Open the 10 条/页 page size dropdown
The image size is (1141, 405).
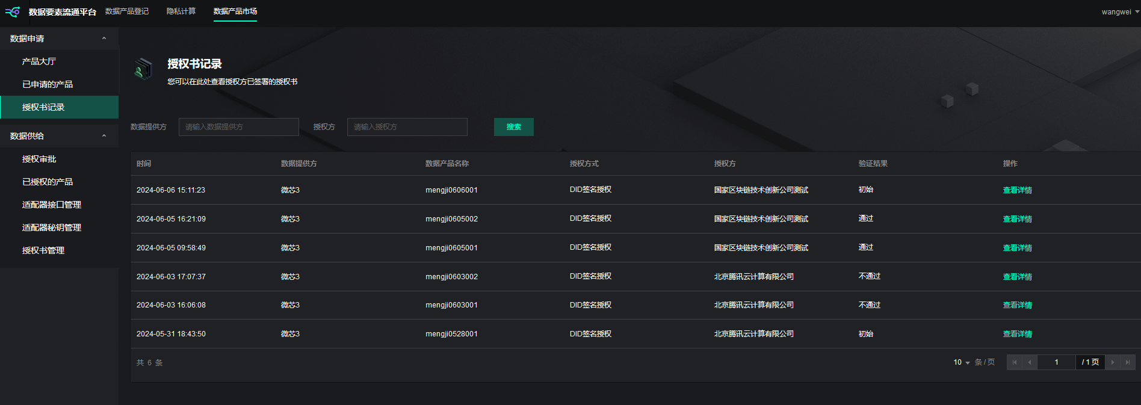(962, 362)
